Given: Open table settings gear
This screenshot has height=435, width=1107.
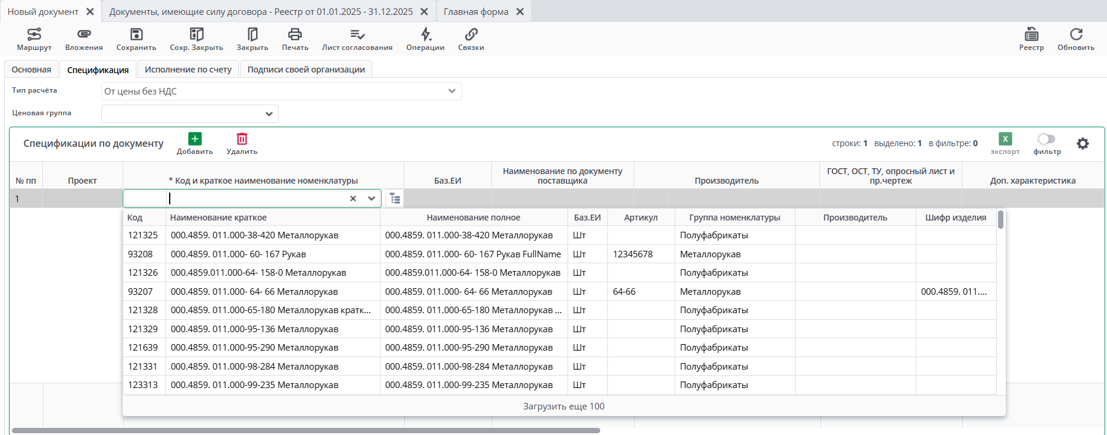Looking at the screenshot, I should [1083, 143].
